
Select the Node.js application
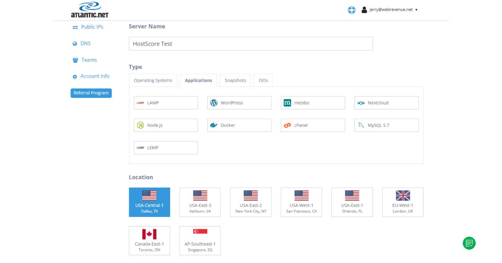click(166, 125)
